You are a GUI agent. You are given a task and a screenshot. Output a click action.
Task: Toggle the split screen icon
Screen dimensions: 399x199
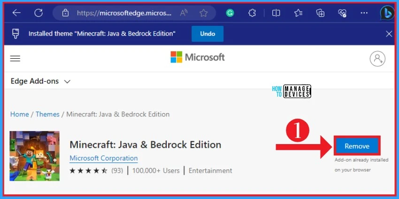point(276,13)
